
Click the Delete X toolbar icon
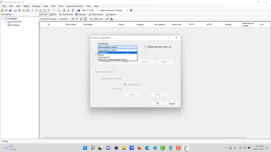pos(49,10)
